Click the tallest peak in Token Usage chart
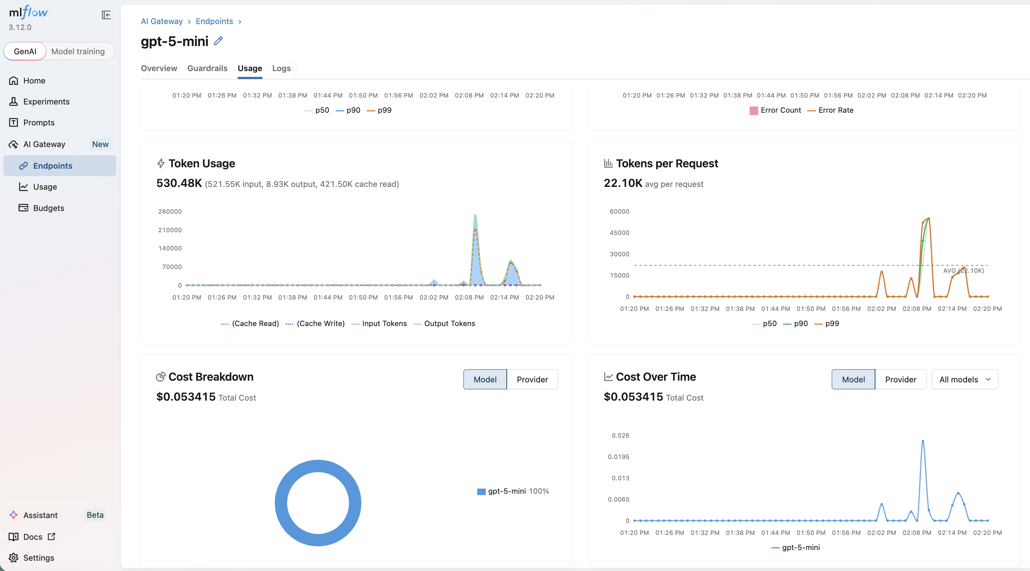This screenshot has width=1030, height=571. (x=475, y=216)
